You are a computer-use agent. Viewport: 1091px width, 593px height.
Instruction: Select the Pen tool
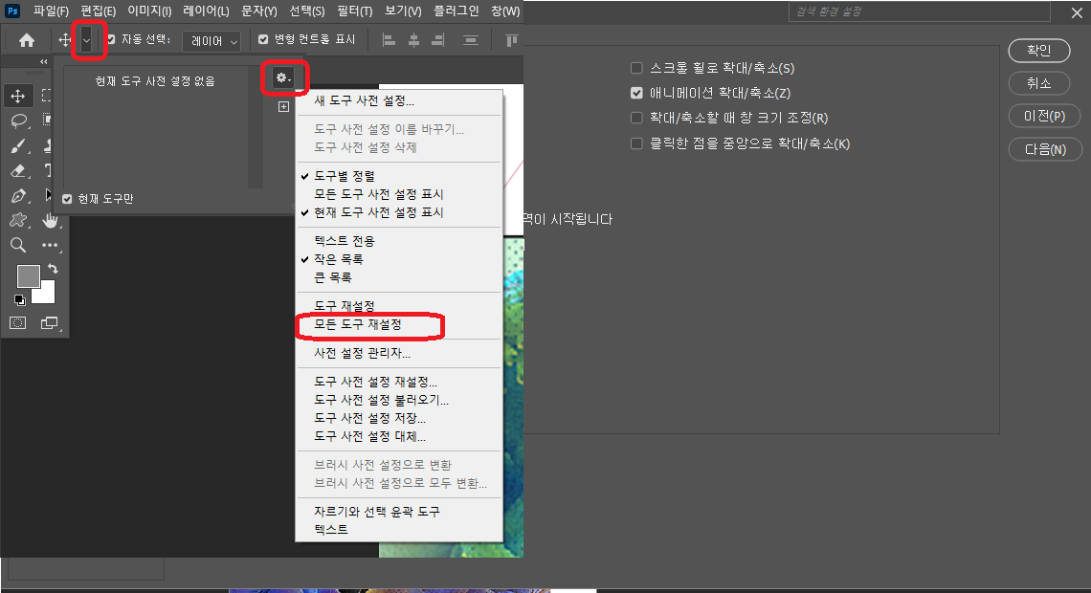pos(17,196)
